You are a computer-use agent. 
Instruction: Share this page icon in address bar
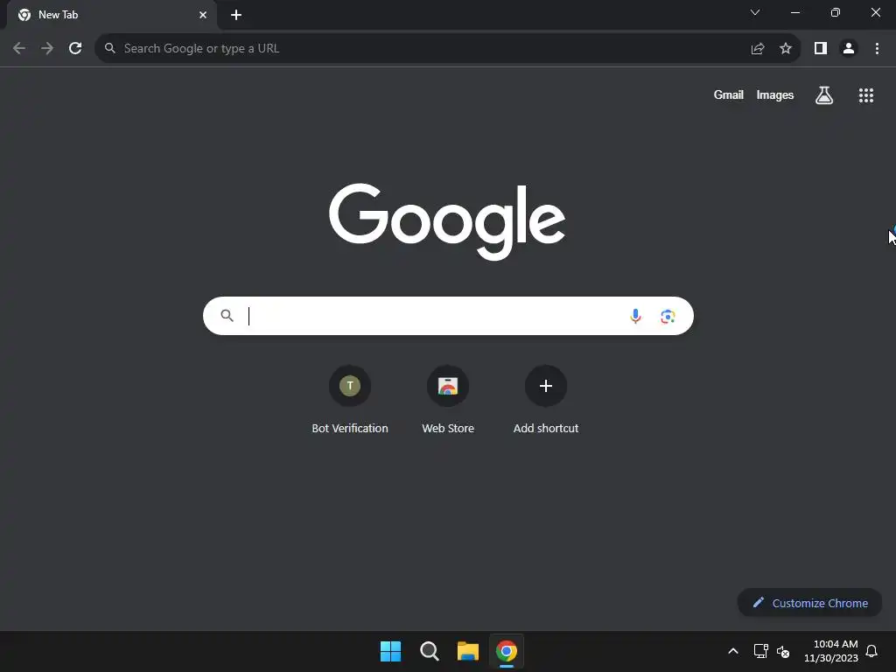(758, 49)
